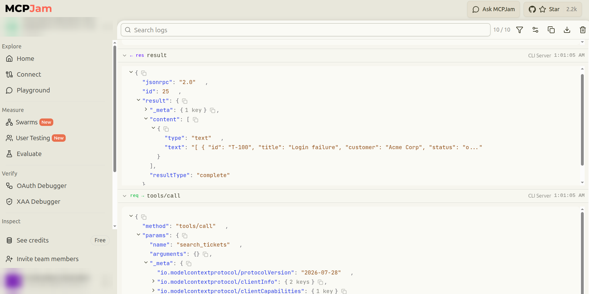Expand the result "_meta" node
Viewport: 589px width, 294px height.
[x=146, y=109]
